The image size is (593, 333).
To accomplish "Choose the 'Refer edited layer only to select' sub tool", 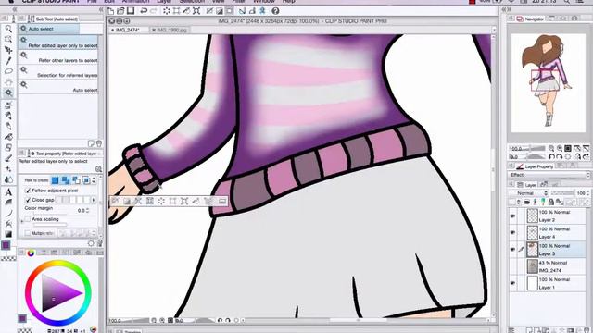I will 57,43.
